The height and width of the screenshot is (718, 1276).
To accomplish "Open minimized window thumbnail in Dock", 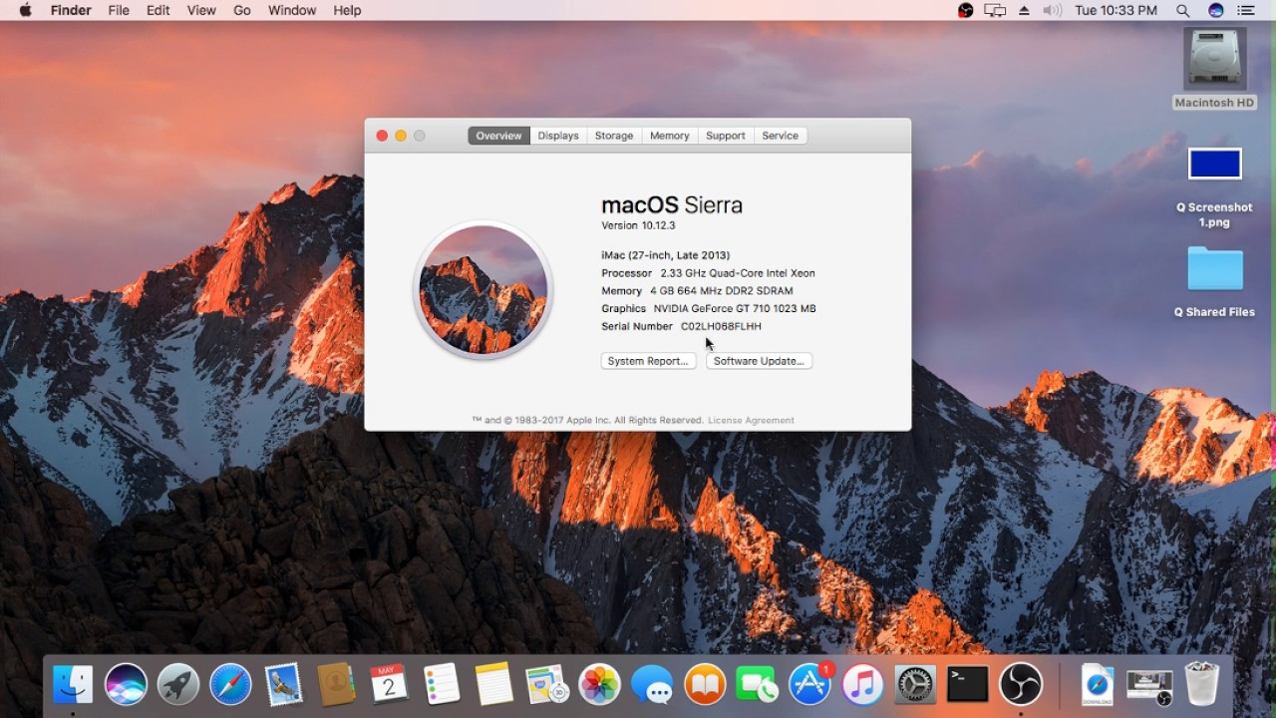I will (x=1149, y=684).
